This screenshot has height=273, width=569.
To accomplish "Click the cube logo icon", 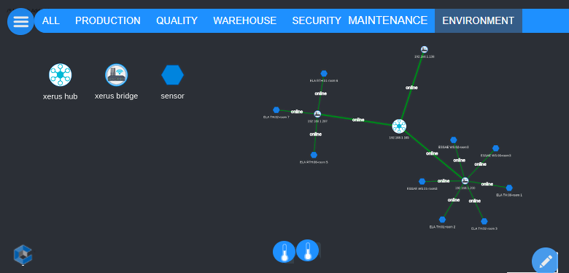I will pyautogui.click(x=23, y=254).
